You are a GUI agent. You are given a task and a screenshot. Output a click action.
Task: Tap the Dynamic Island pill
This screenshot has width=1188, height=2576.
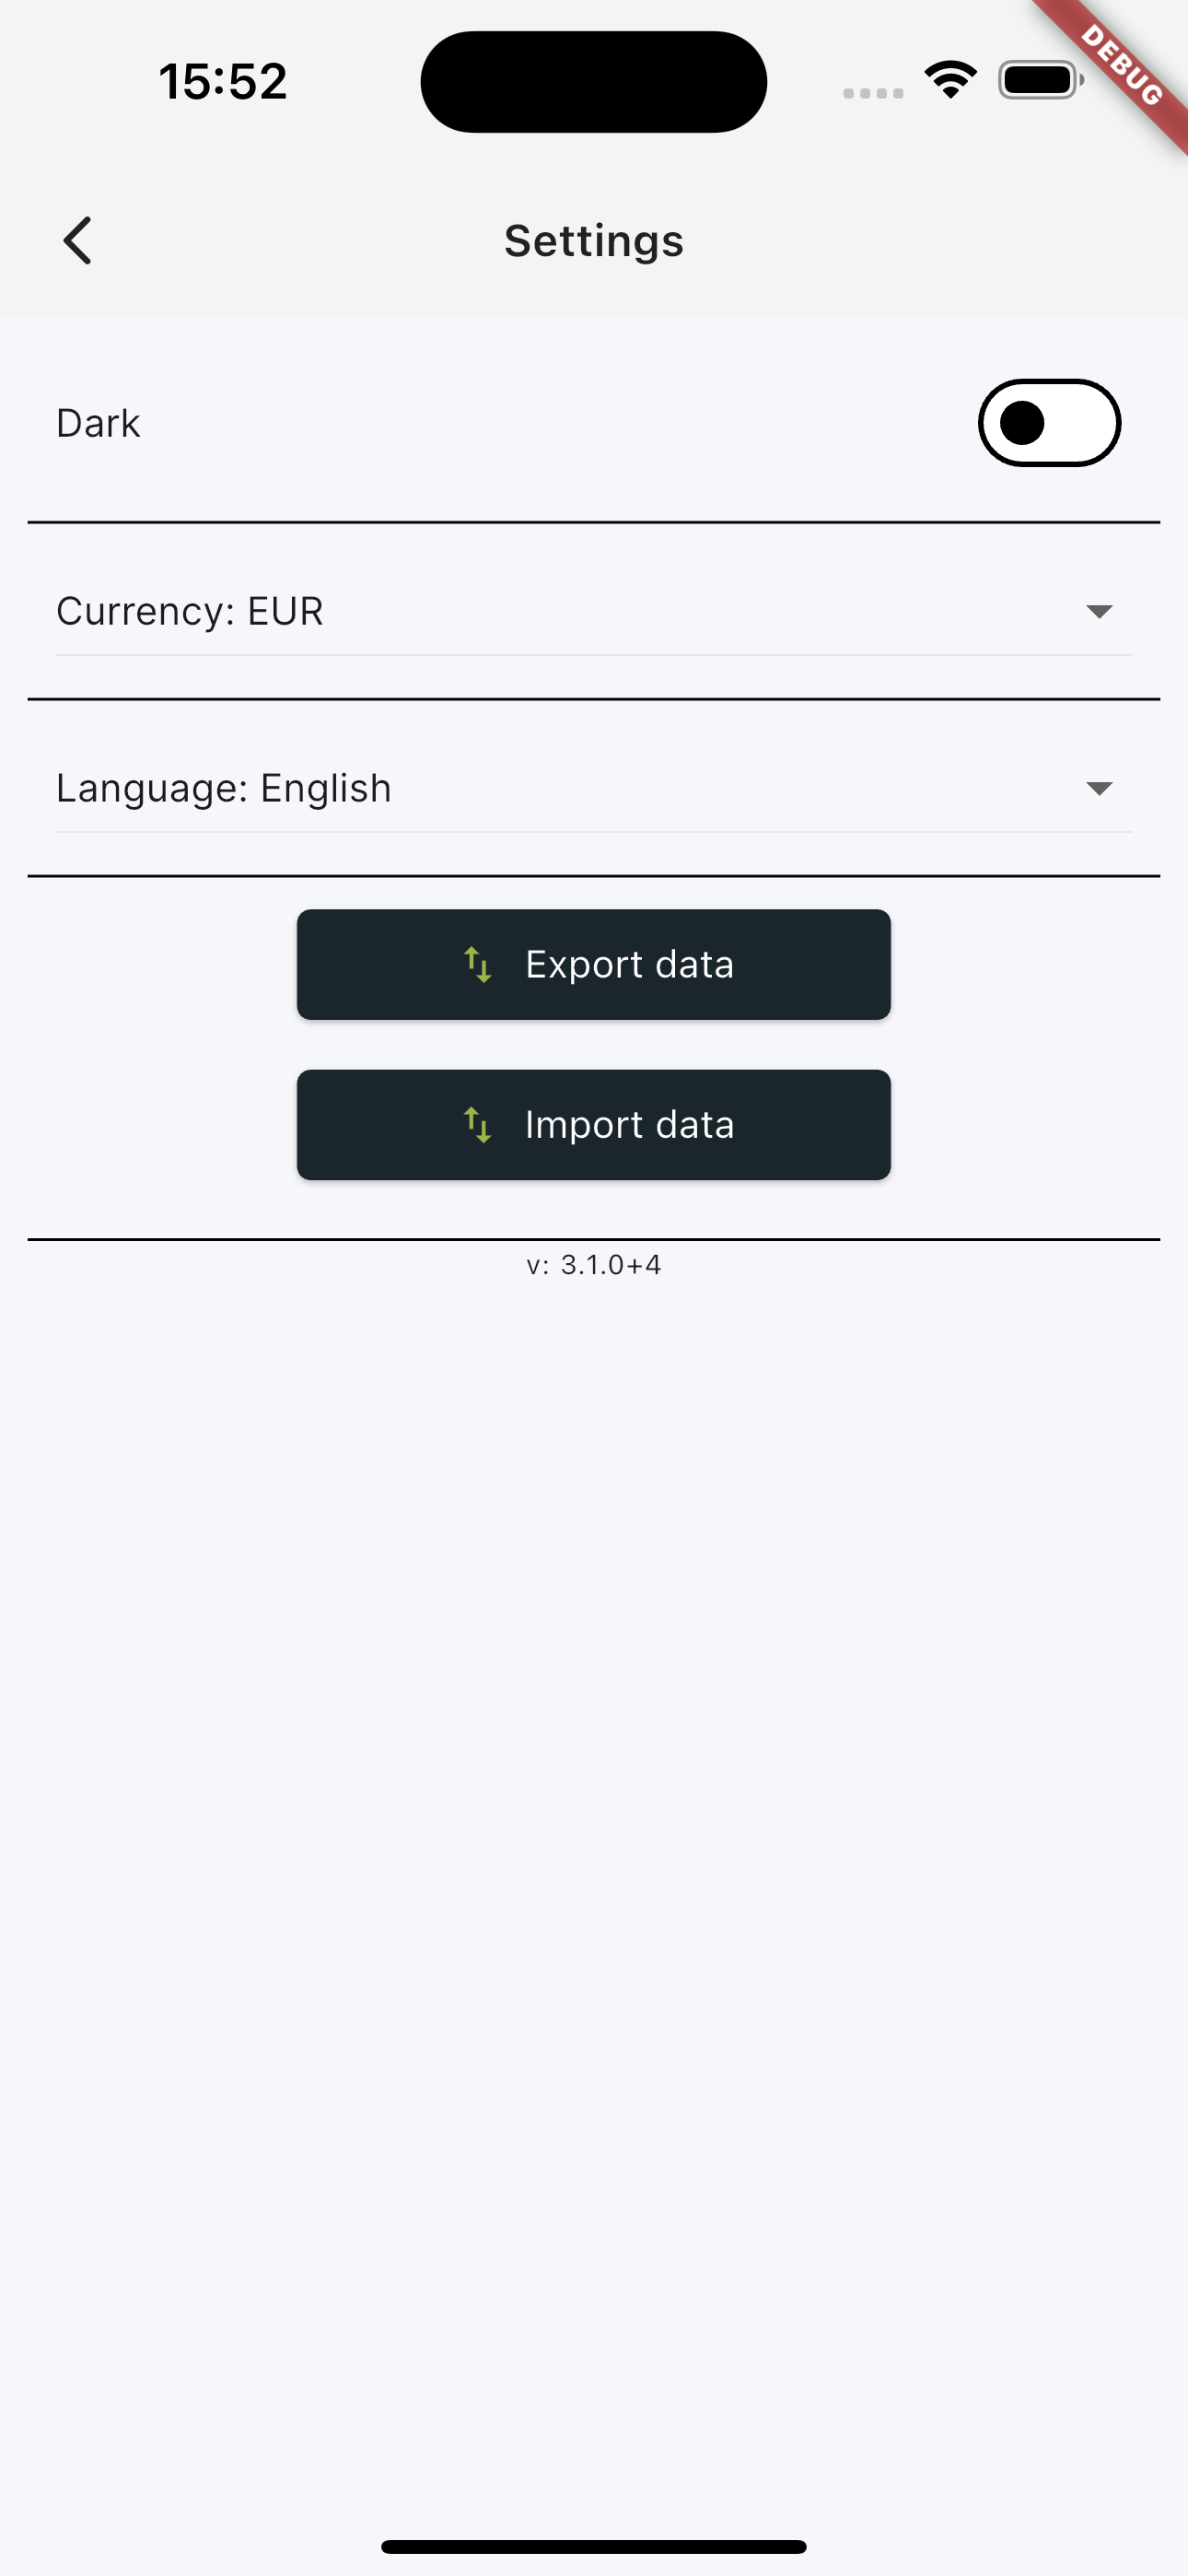[x=594, y=82]
